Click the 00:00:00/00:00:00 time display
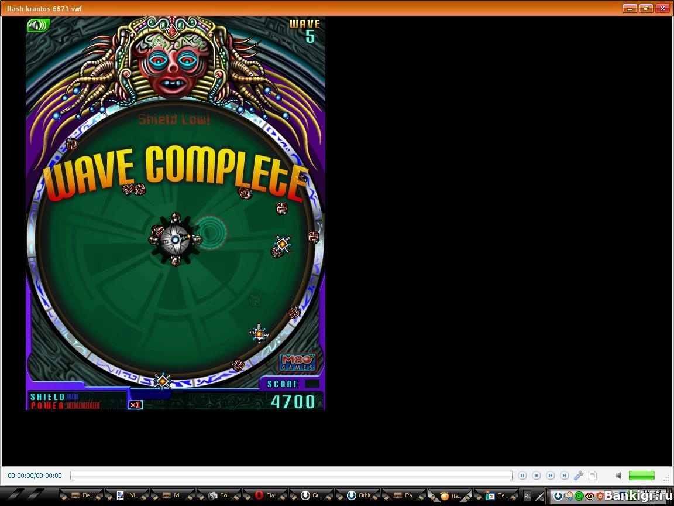 pyautogui.click(x=35, y=476)
